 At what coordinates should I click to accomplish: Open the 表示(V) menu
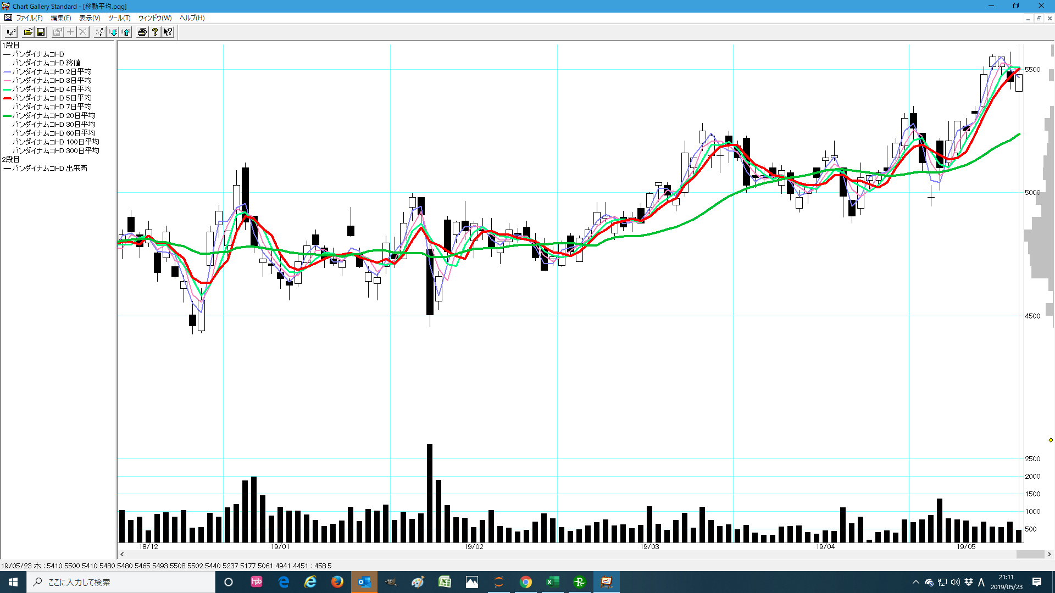tap(90, 18)
